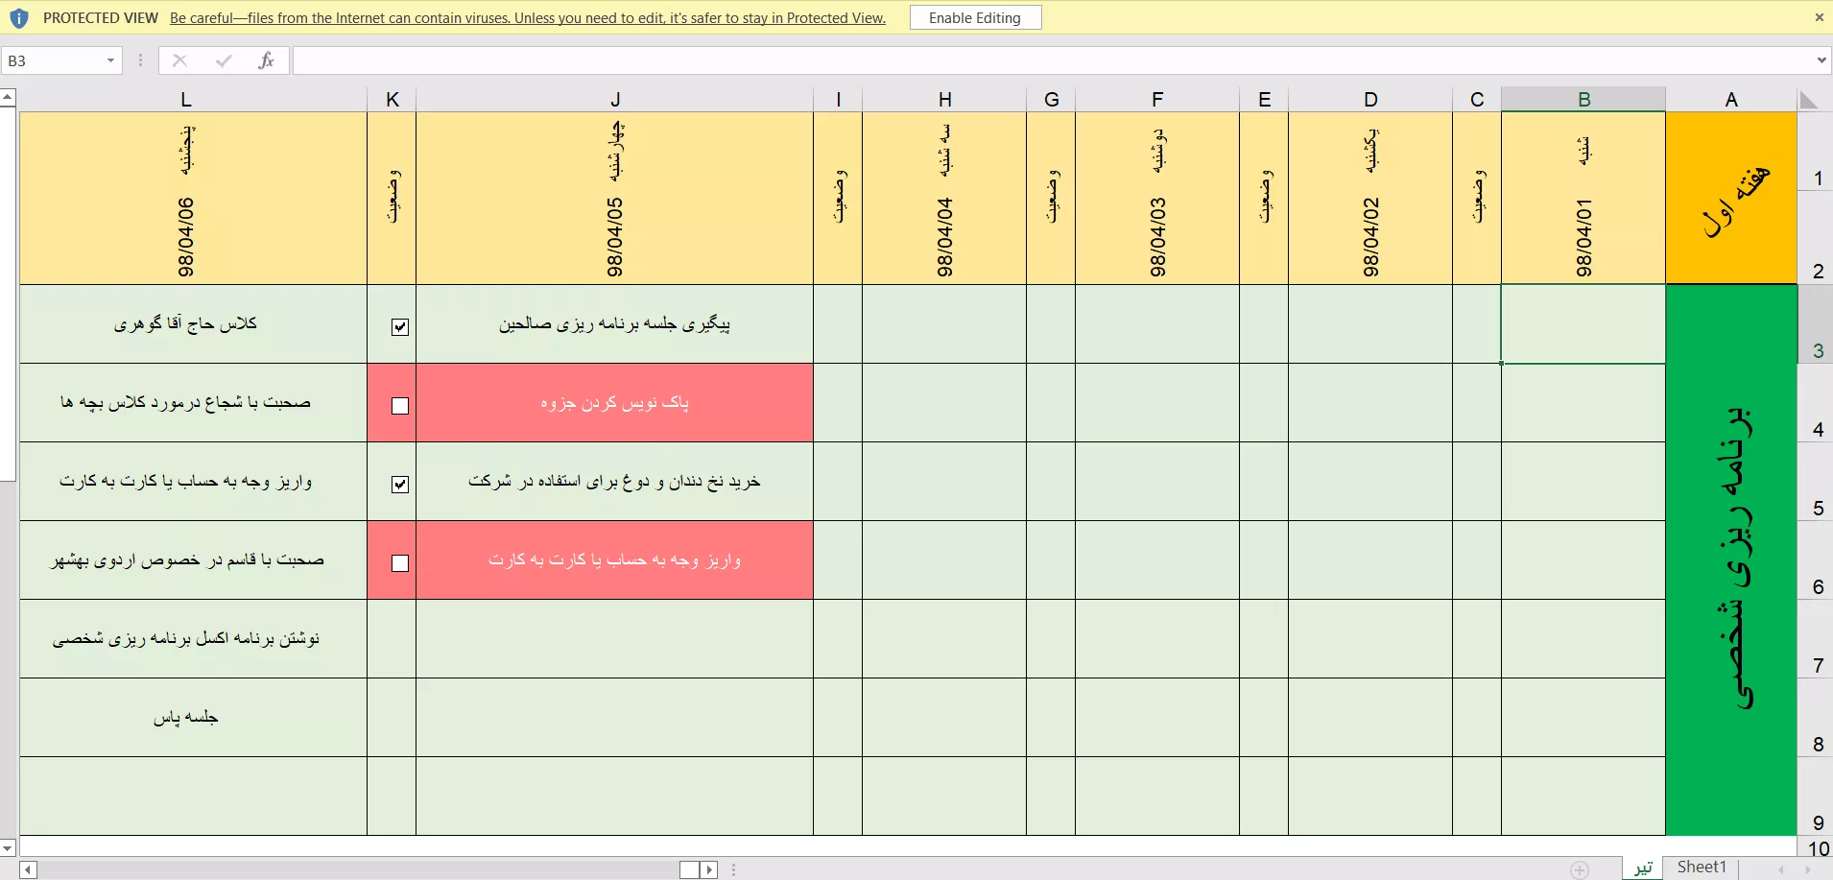This screenshot has height=880, width=1833.
Task: Close the Protected View message bar
Action: [1819, 17]
